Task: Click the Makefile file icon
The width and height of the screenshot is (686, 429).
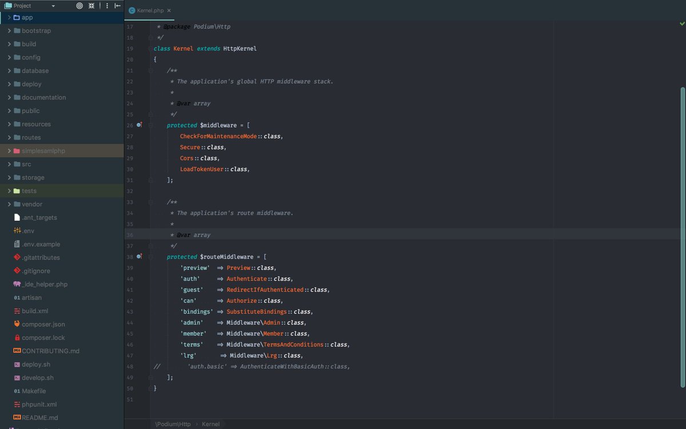Action: (x=17, y=391)
